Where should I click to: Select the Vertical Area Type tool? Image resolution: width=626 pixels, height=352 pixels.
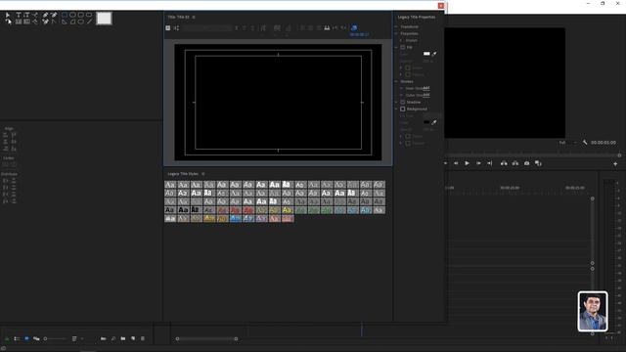click(26, 22)
